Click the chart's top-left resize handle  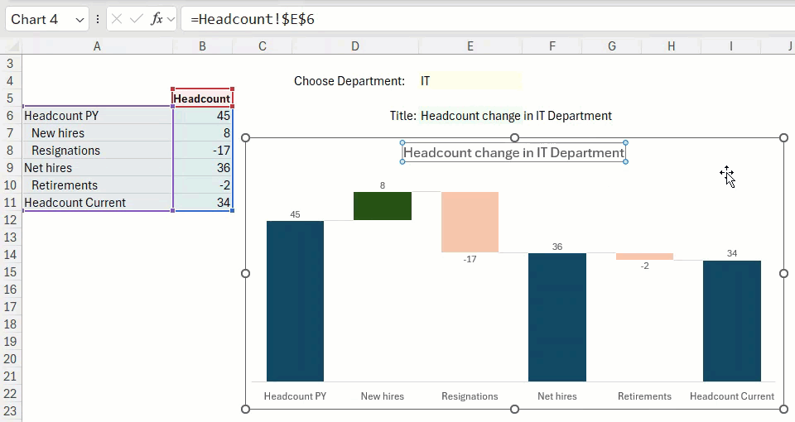pos(245,138)
